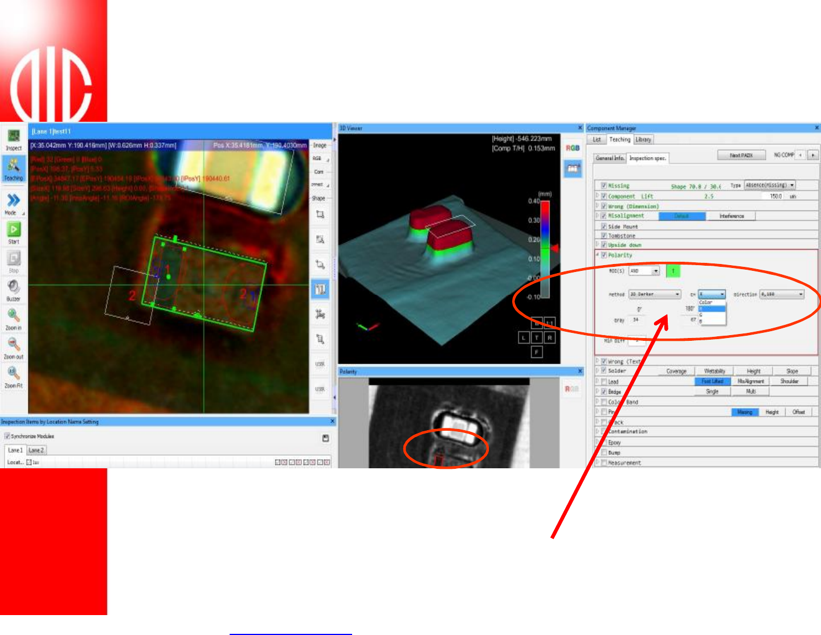The image size is (821, 635).
Task: Click the solder Coverage button
Action: tap(676, 371)
